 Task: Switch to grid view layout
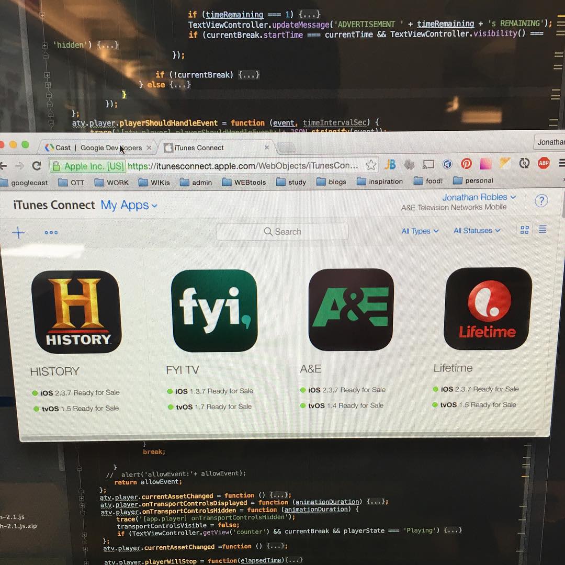point(524,230)
